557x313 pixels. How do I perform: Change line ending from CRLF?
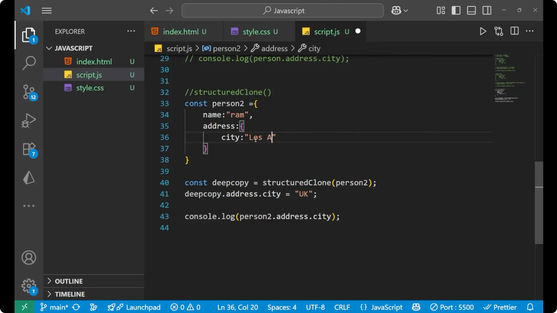[x=342, y=307]
